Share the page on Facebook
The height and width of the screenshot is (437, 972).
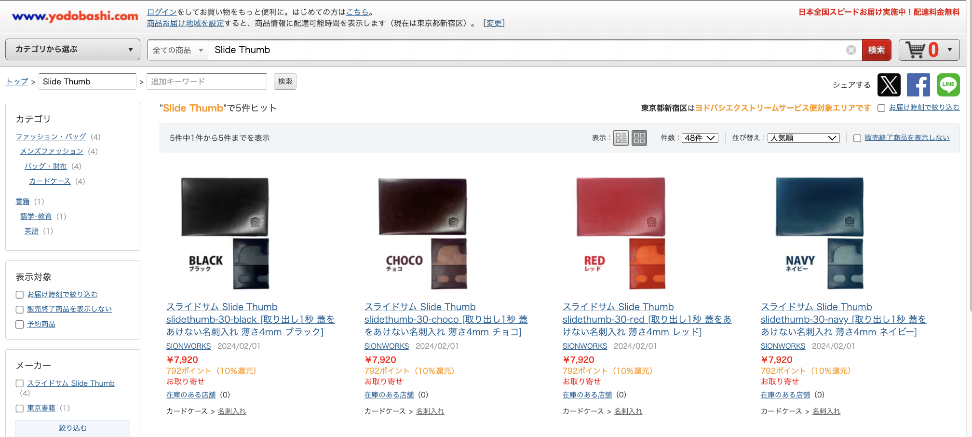click(918, 85)
